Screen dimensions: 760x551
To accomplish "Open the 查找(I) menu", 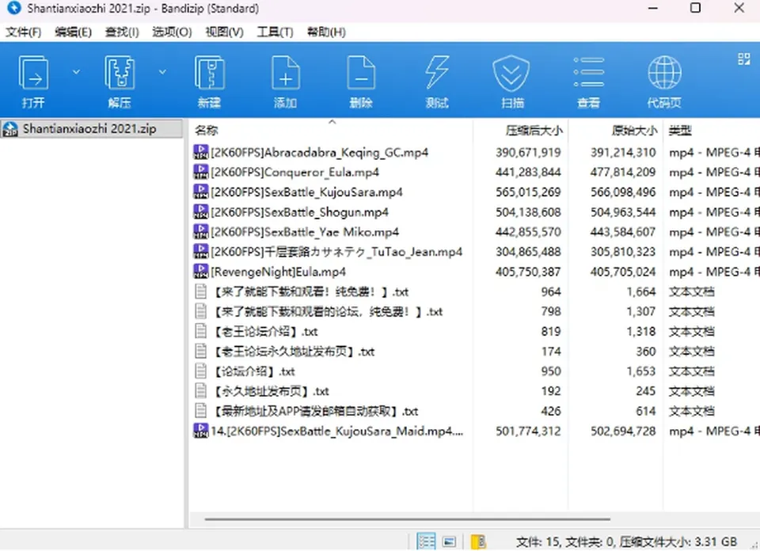I will (122, 32).
